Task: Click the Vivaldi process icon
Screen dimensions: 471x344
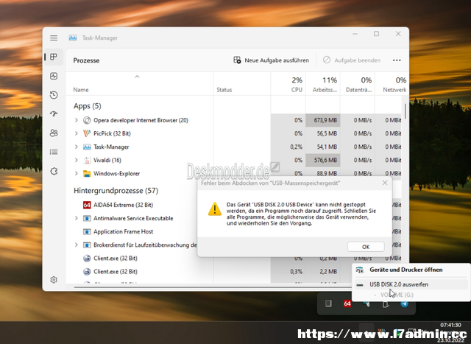Action: point(87,161)
